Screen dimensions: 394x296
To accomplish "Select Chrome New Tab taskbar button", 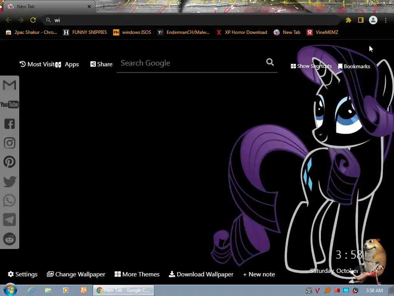I will pyautogui.click(x=124, y=290).
